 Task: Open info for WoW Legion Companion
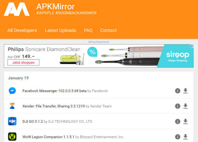point(178,137)
